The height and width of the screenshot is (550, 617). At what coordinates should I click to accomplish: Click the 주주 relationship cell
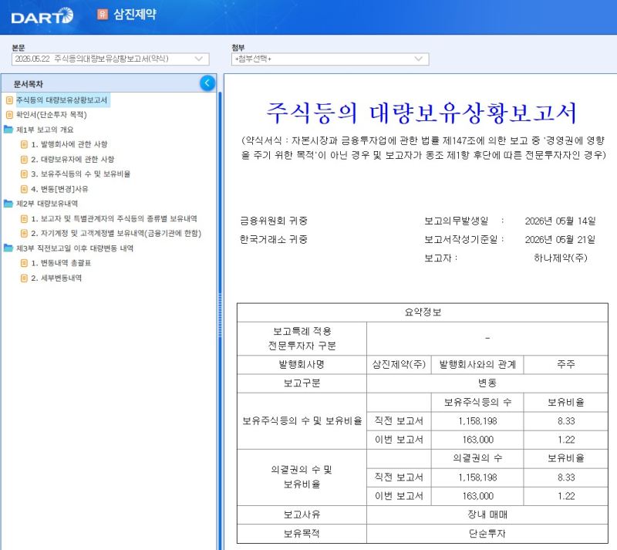click(x=566, y=365)
